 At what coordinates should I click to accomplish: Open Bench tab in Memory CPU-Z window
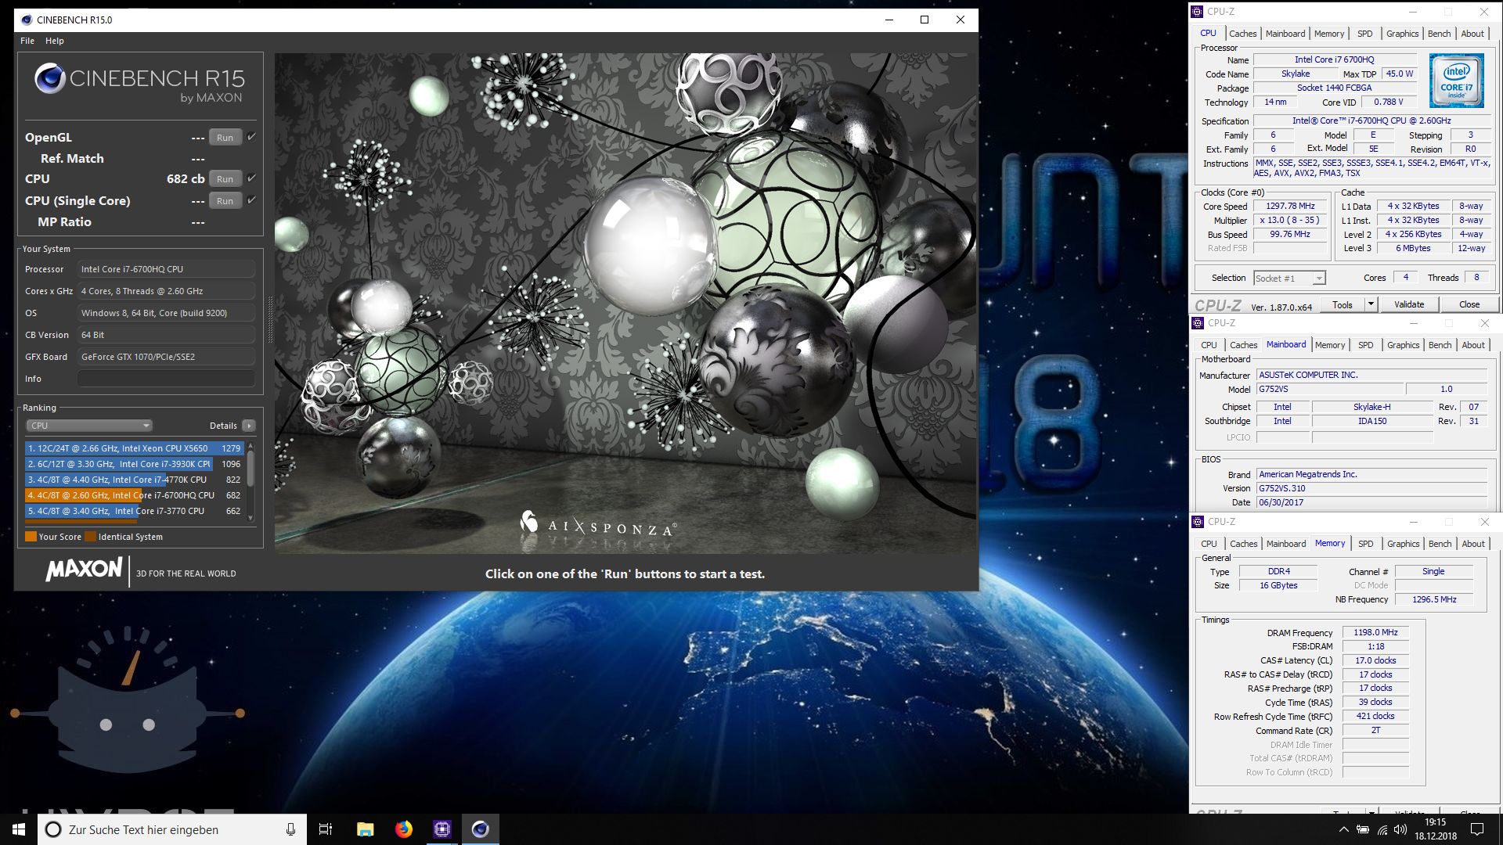click(x=1440, y=544)
